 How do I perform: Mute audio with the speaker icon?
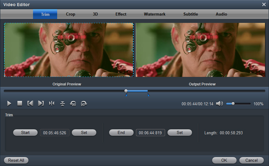(219, 104)
